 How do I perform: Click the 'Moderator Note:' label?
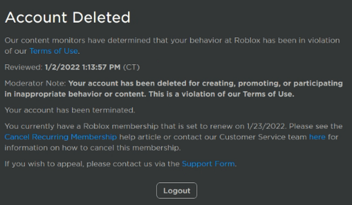pyautogui.click(x=35, y=83)
